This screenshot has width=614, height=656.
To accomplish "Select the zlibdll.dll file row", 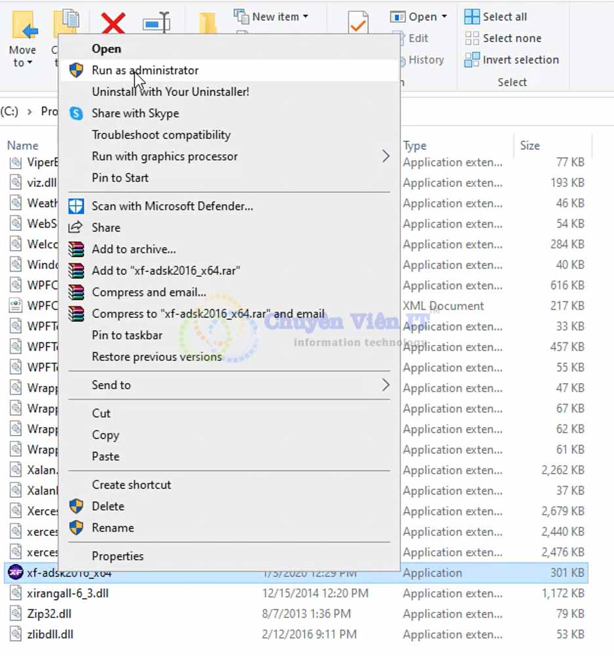I will pyautogui.click(x=51, y=634).
